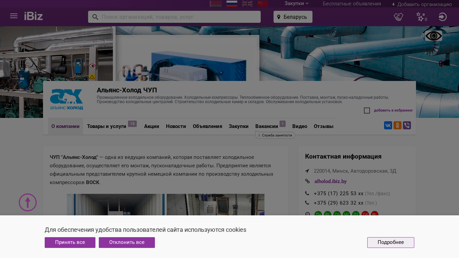The width and height of the screenshot is (459, 258).
Task: Switch language with the British flag
Action: pos(247,4)
